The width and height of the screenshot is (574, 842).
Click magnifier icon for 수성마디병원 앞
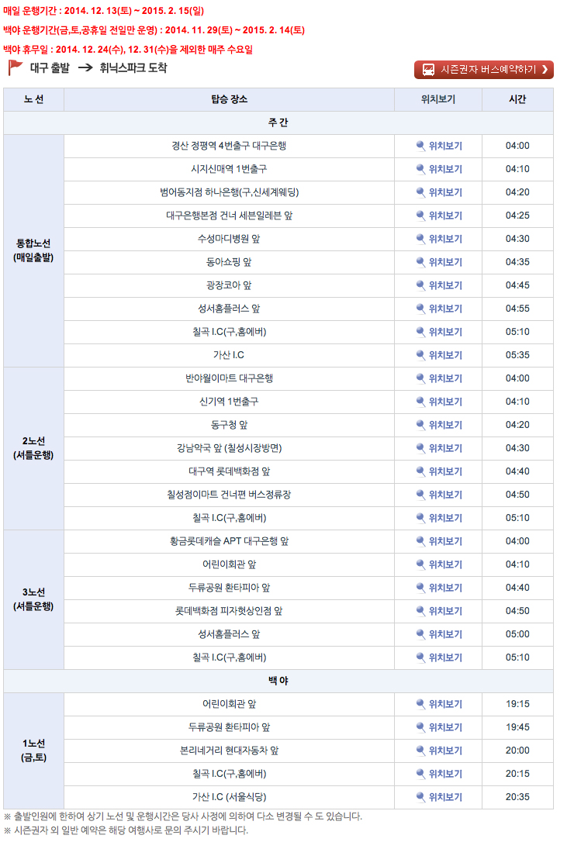[421, 239]
